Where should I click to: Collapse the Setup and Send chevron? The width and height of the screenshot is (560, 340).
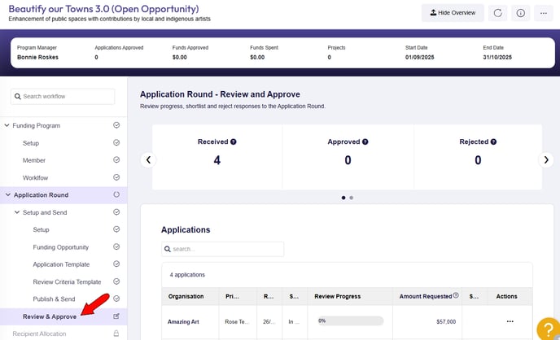click(17, 212)
